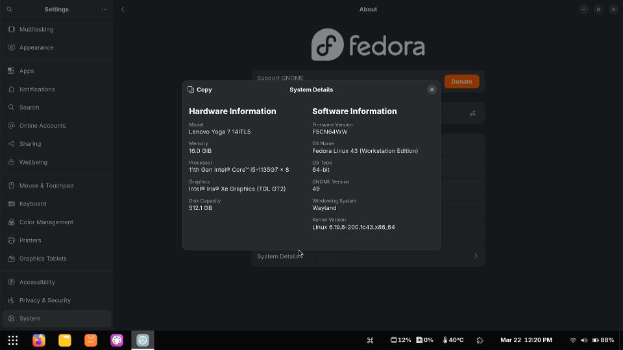Click the keyboard command symbol in top panel
Image resolution: width=623 pixels, height=350 pixels.
[371, 340]
